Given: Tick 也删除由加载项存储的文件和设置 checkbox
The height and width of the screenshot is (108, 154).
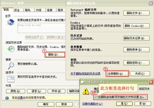Looking at the screenshot, I should pos(96,97).
